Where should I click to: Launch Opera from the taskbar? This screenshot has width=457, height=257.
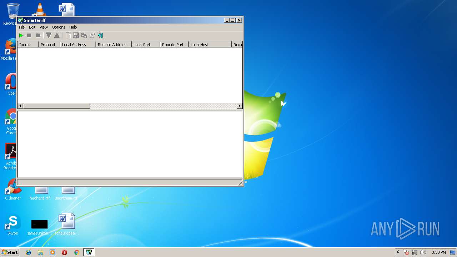[x=64, y=252]
